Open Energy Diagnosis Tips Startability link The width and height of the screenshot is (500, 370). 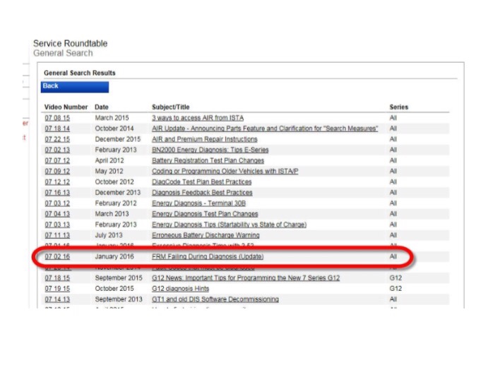coord(229,225)
